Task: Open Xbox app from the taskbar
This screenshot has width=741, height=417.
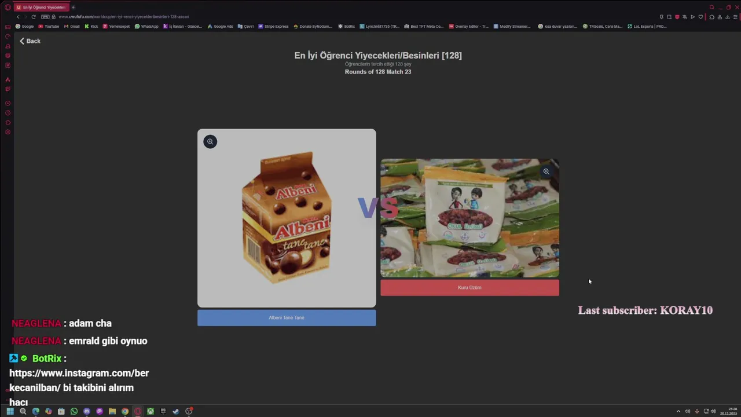Action: pyautogui.click(x=151, y=411)
